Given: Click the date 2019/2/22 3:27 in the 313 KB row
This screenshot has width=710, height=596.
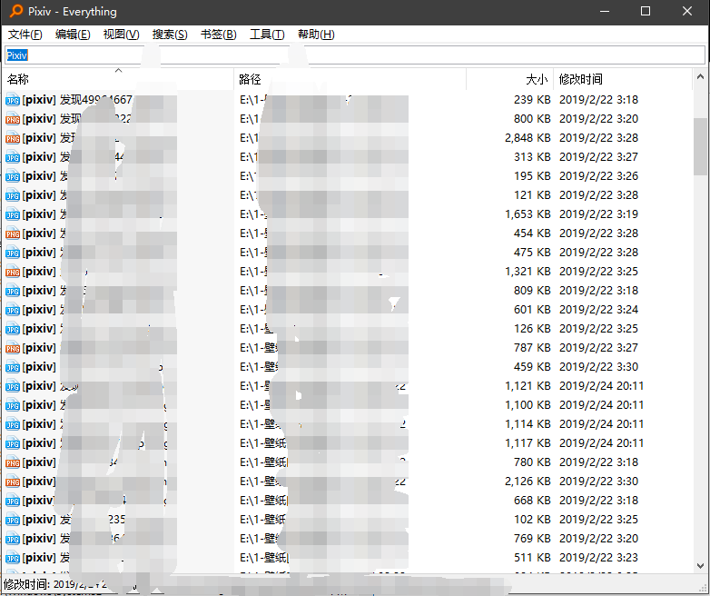Looking at the screenshot, I should pos(598,157).
